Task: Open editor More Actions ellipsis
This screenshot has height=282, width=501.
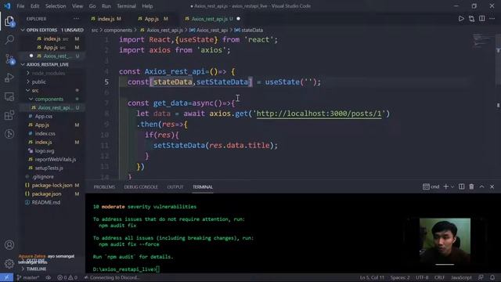Action: click(x=492, y=19)
